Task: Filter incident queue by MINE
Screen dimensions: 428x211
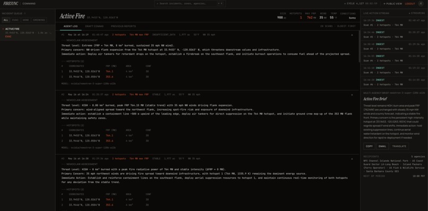Action: point(25,20)
